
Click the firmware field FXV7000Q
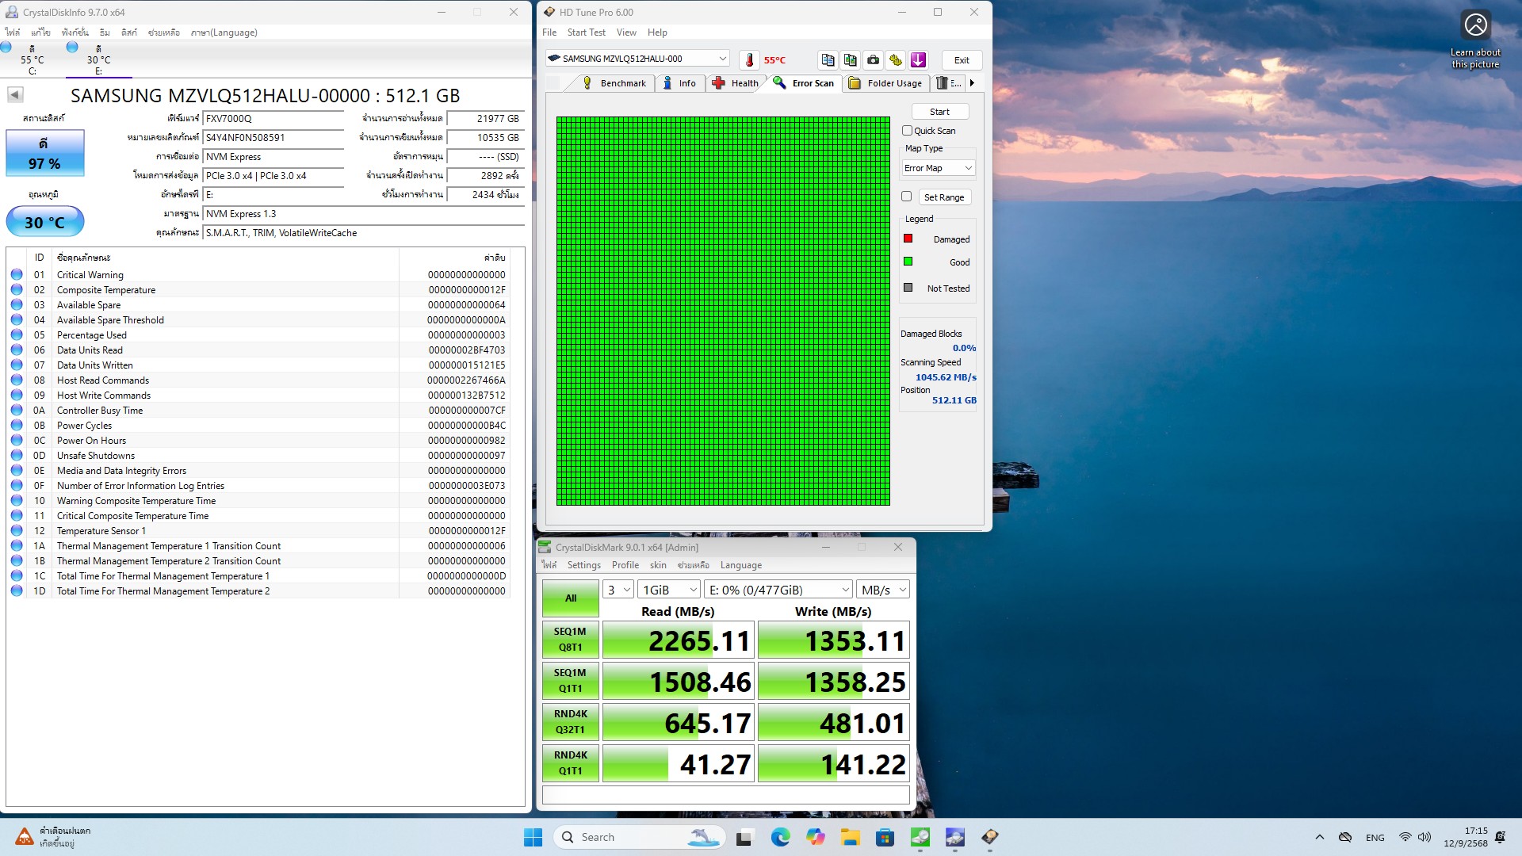(x=273, y=118)
